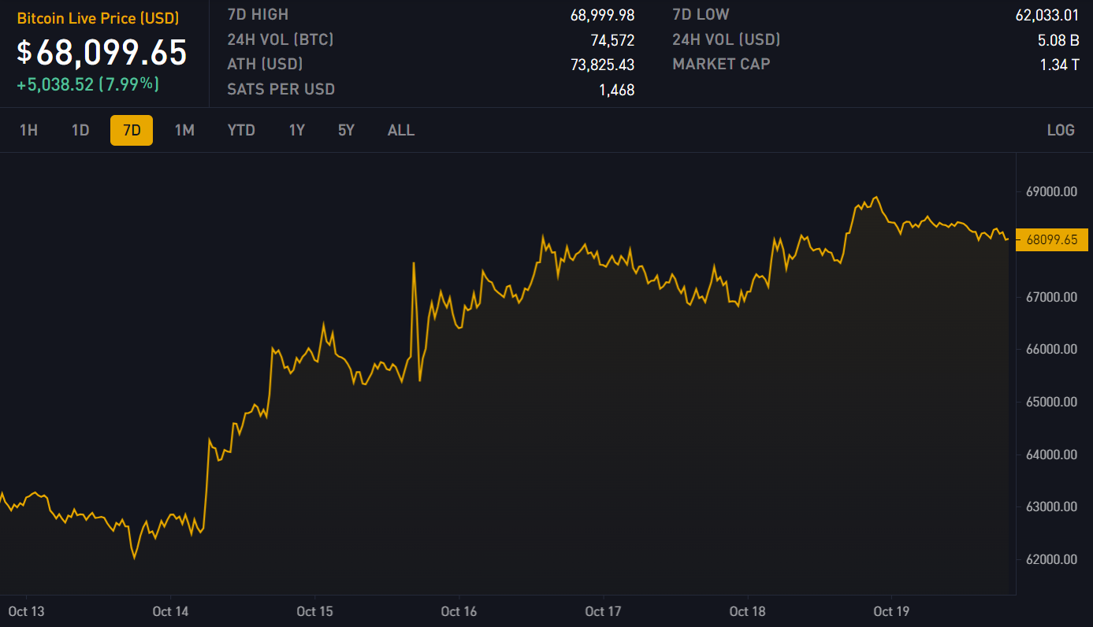Select the 1H time range

click(x=28, y=130)
